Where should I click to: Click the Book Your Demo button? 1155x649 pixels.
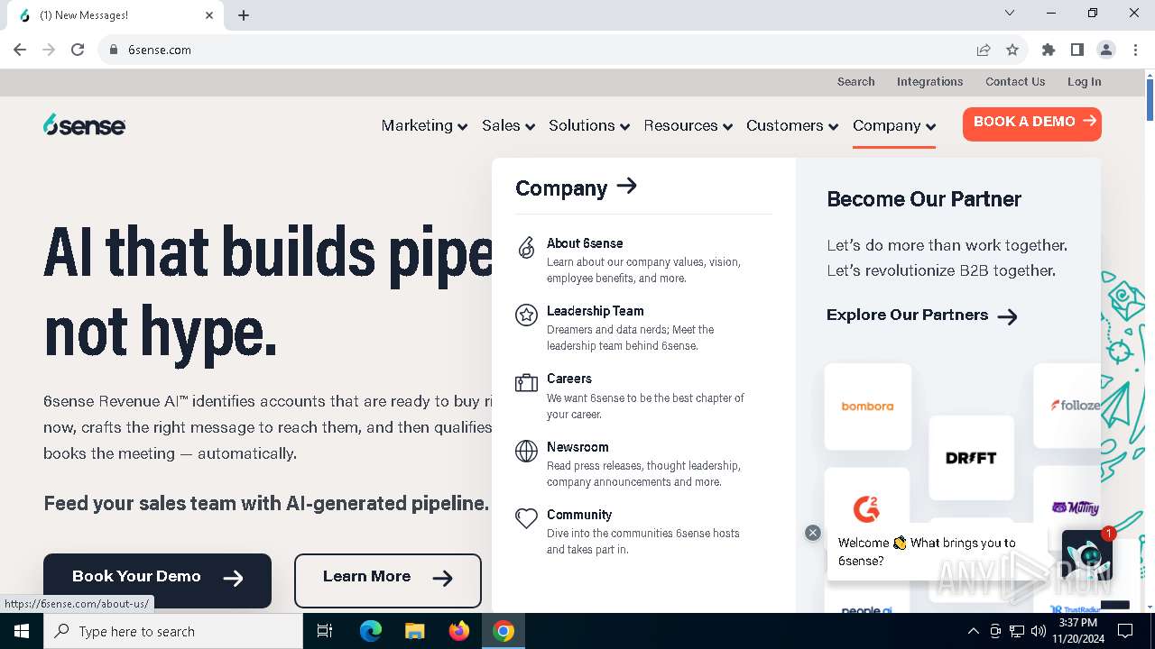click(157, 580)
